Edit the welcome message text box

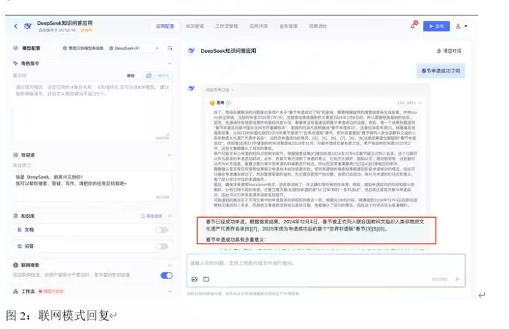click(x=92, y=186)
